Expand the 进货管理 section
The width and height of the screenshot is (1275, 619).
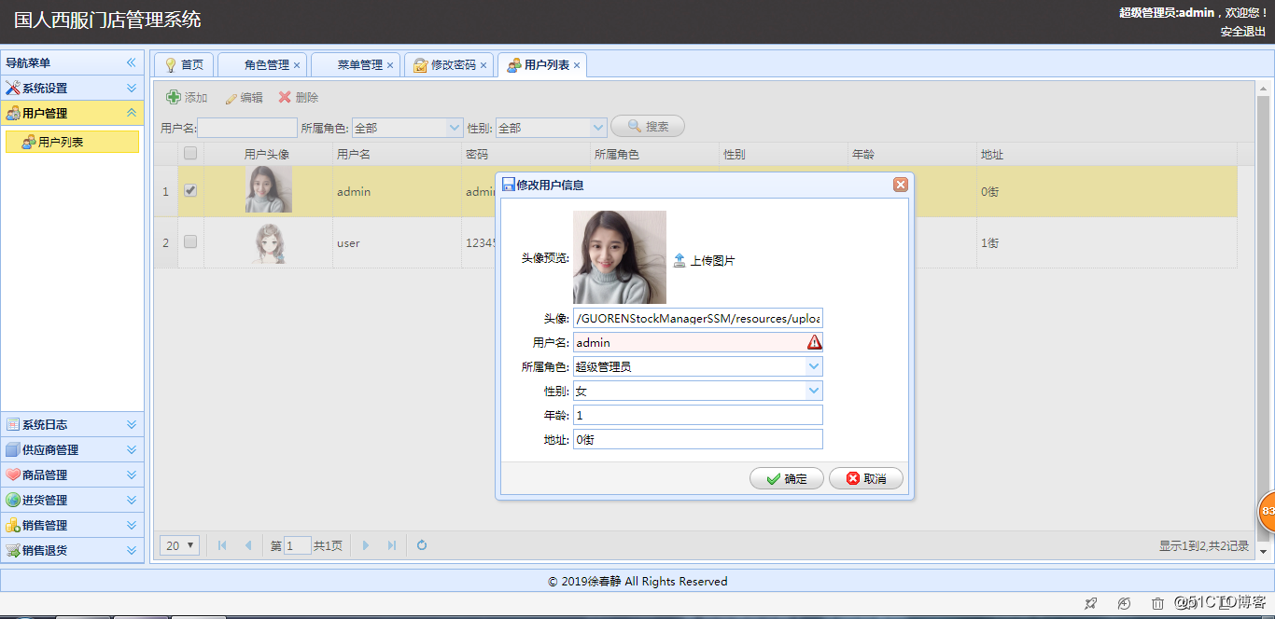tap(132, 500)
